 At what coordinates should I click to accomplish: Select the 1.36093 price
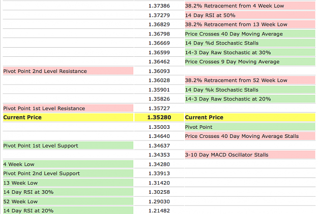click(159, 71)
